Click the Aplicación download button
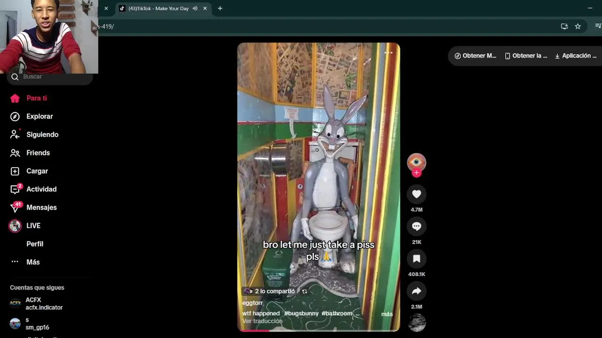Screen dimensions: 602x338 point(576,55)
